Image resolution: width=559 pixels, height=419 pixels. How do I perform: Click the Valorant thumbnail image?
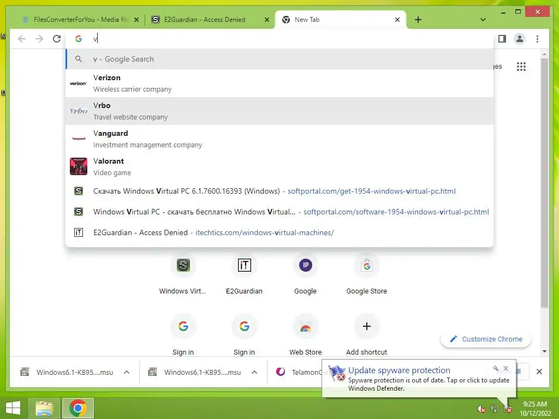[79, 166]
